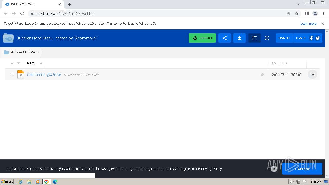Open the Chrome profile avatar
329x185 pixels.
315,13
